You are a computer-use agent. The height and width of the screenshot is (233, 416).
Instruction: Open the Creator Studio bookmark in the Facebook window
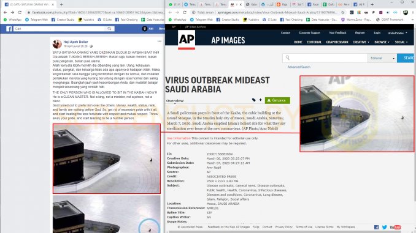click(x=63, y=20)
